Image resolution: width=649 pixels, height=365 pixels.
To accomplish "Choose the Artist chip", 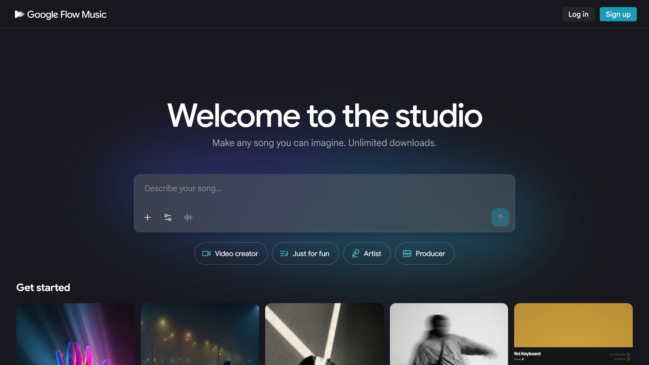I will click(367, 253).
